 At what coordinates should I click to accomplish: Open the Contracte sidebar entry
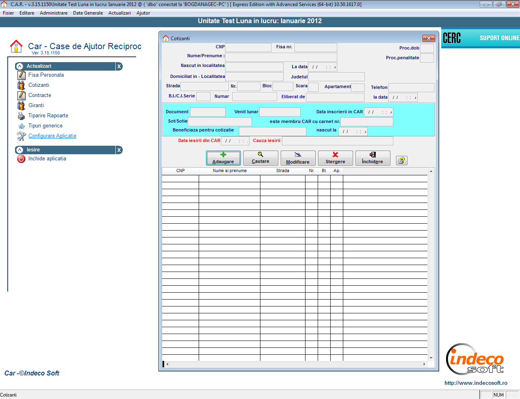click(x=40, y=95)
